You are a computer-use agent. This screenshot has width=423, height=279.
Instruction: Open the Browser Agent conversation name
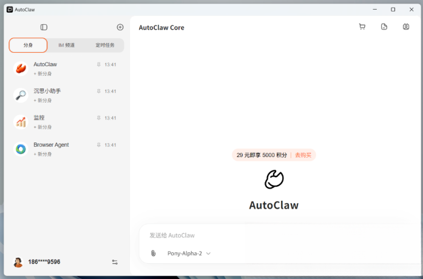tap(51, 145)
